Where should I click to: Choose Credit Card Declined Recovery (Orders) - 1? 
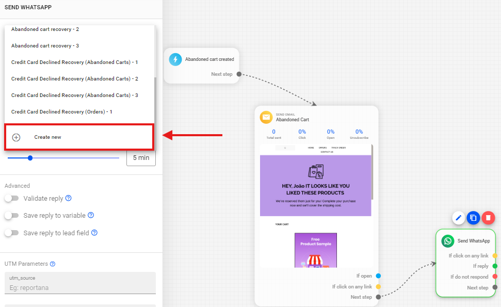[x=61, y=112]
